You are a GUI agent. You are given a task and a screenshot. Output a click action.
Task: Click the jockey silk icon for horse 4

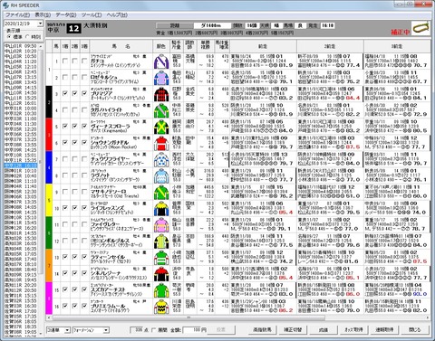161,110
